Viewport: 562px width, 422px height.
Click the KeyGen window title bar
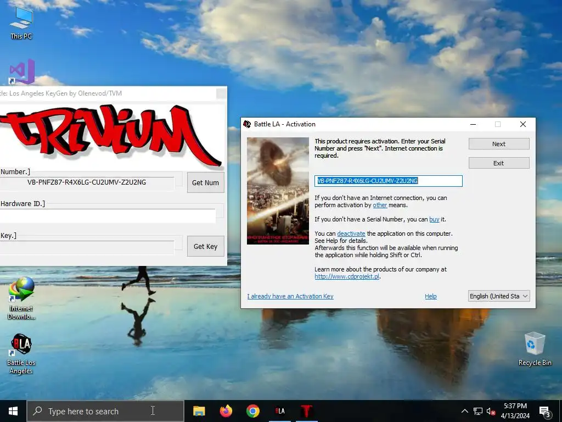click(108, 93)
